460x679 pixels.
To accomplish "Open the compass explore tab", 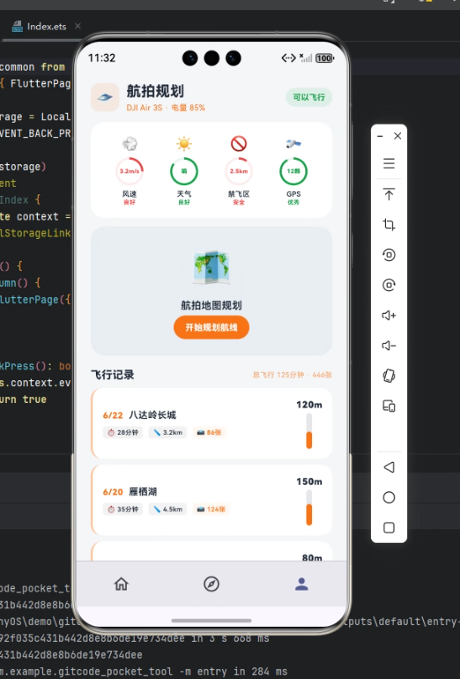I will coord(211,584).
